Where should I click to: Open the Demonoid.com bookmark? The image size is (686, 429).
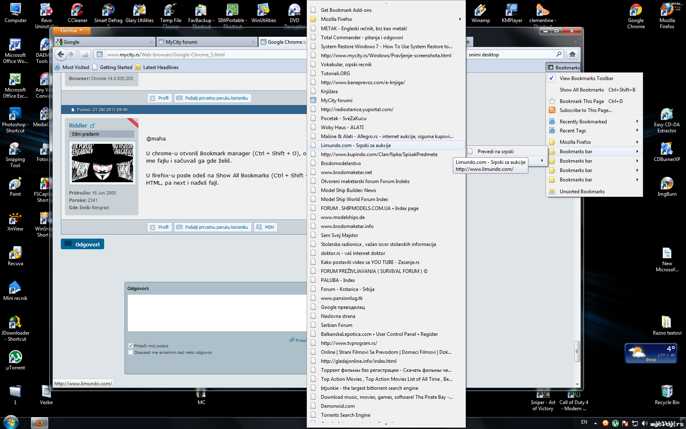pos(386,406)
